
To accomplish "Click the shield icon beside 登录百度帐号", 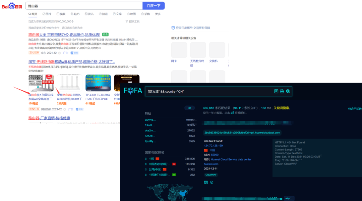I will pos(173,28).
